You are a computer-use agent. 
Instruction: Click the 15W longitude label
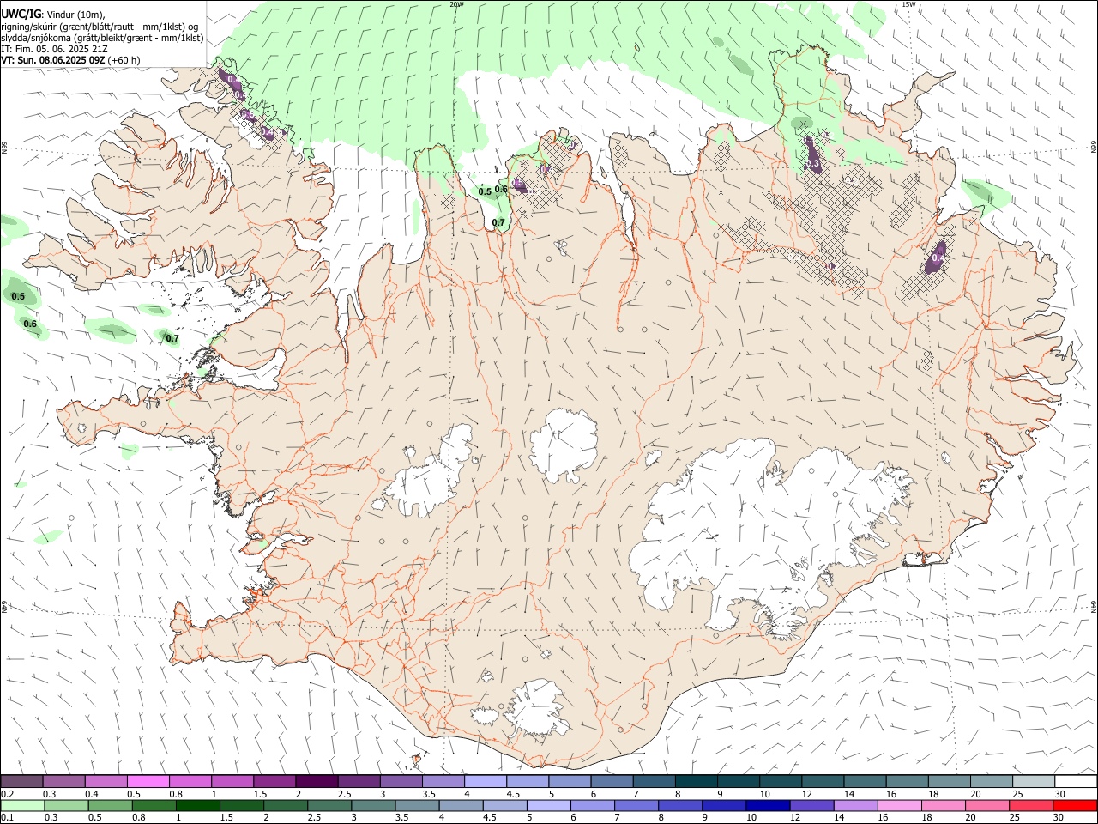(909, 4)
